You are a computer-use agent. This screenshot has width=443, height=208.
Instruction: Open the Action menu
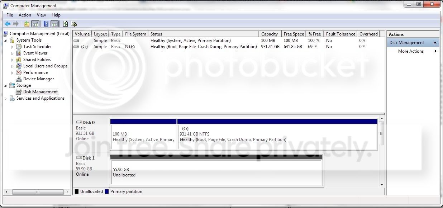pos(25,15)
